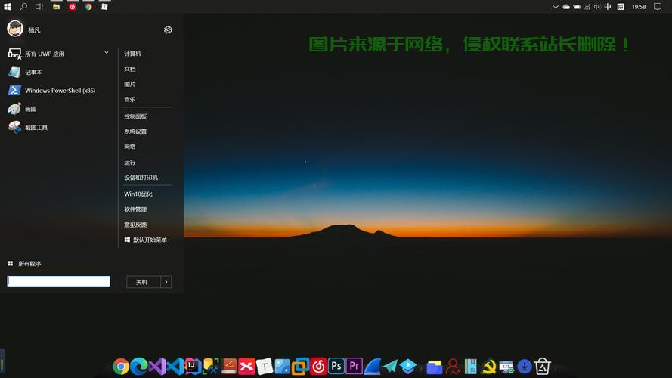Expand 所有程序 list

point(24,264)
